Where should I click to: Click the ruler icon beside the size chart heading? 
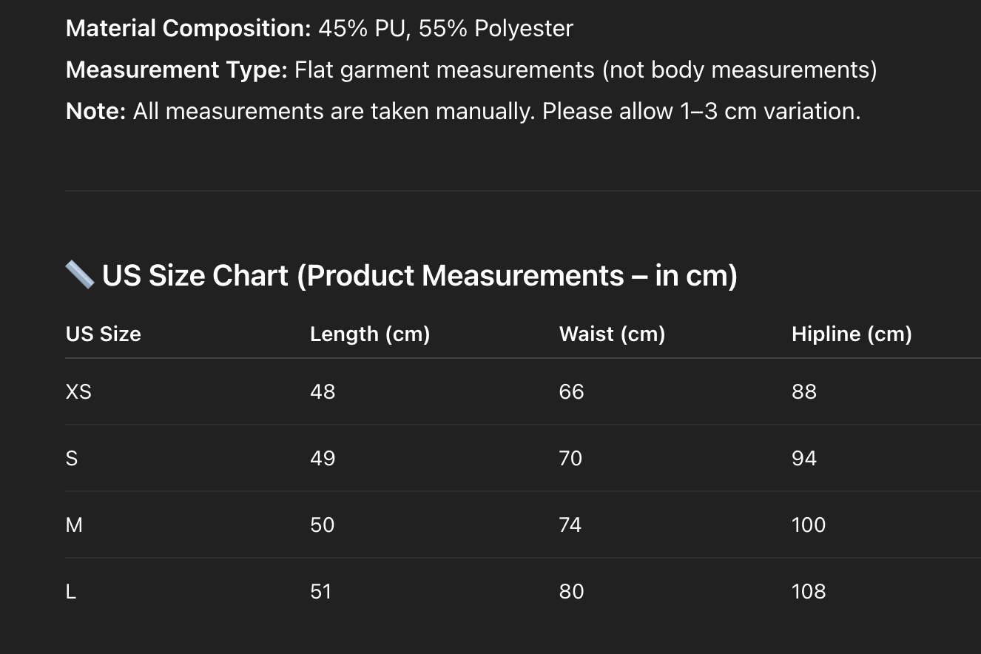coord(80,275)
